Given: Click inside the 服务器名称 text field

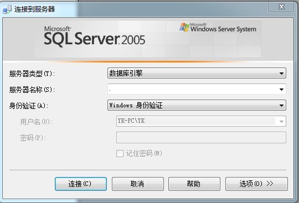Looking at the screenshot, I should click(x=192, y=89).
